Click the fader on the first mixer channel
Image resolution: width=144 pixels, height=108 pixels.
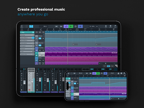(24, 82)
